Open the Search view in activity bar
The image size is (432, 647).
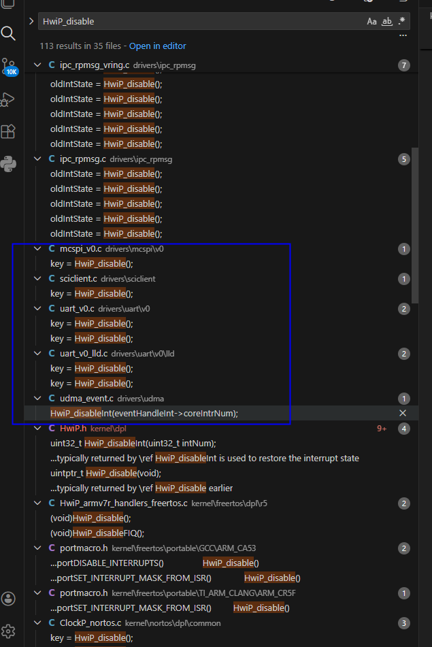coord(8,33)
